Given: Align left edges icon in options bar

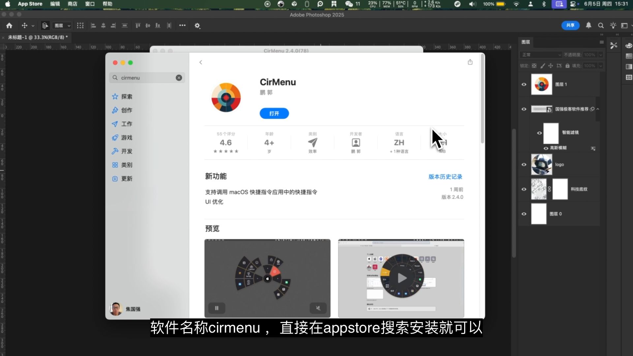Looking at the screenshot, I should pos(93,25).
